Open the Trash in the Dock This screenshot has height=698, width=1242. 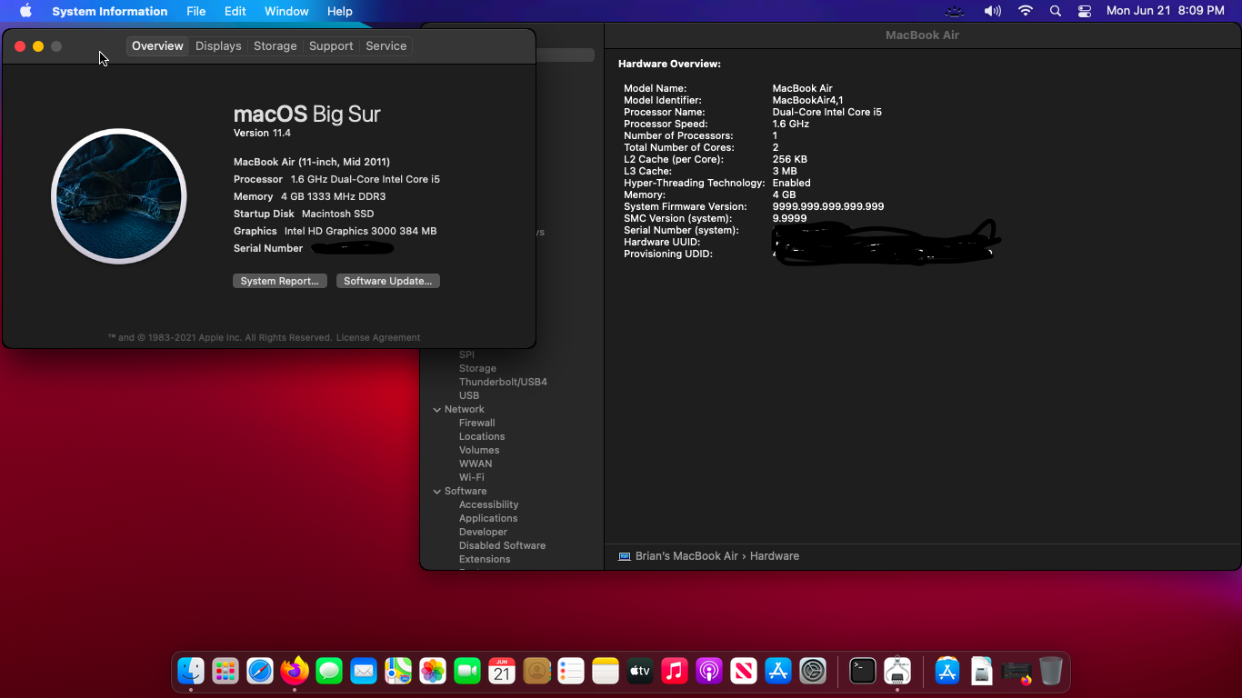[1051, 672]
